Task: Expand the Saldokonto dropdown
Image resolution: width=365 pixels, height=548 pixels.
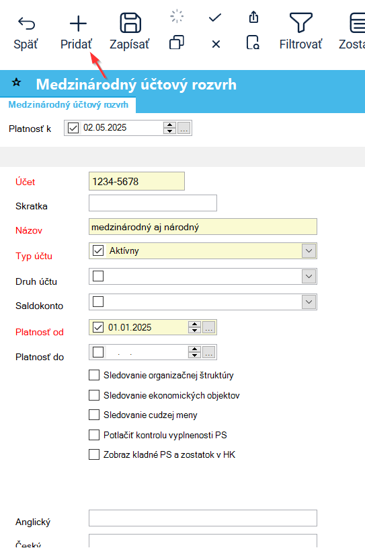Action: 309,302
